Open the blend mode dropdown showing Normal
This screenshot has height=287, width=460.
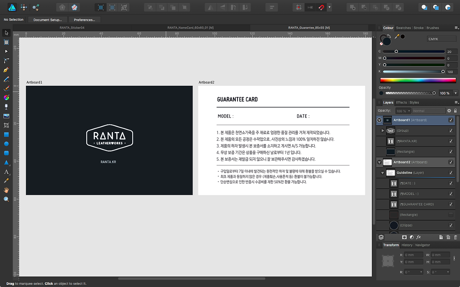(x=429, y=110)
